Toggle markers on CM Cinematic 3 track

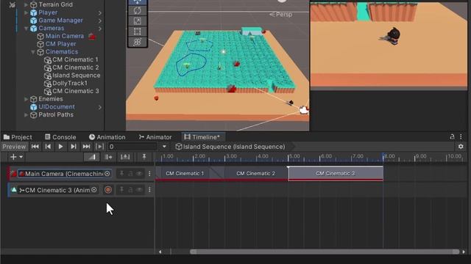point(121,190)
